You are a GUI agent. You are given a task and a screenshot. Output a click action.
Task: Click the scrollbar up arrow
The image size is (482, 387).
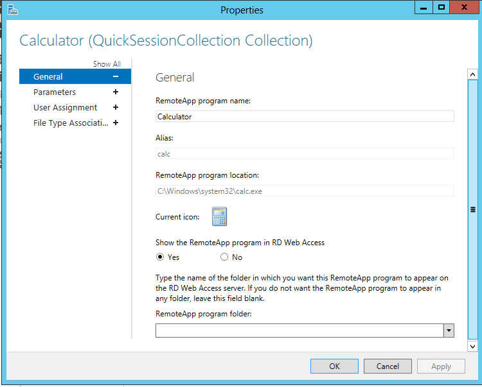tap(472, 74)
